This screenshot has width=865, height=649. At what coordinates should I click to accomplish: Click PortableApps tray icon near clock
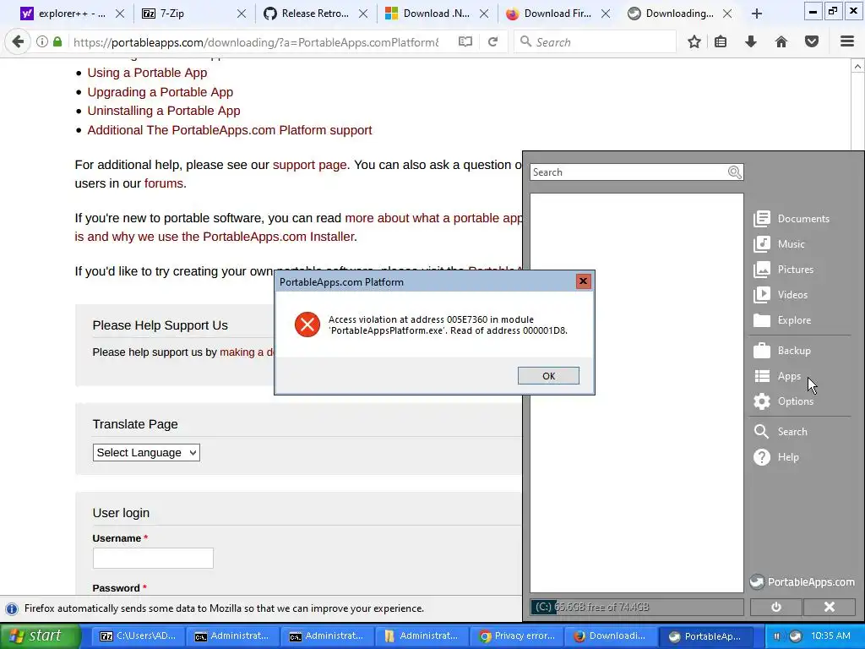click(795, 635)
